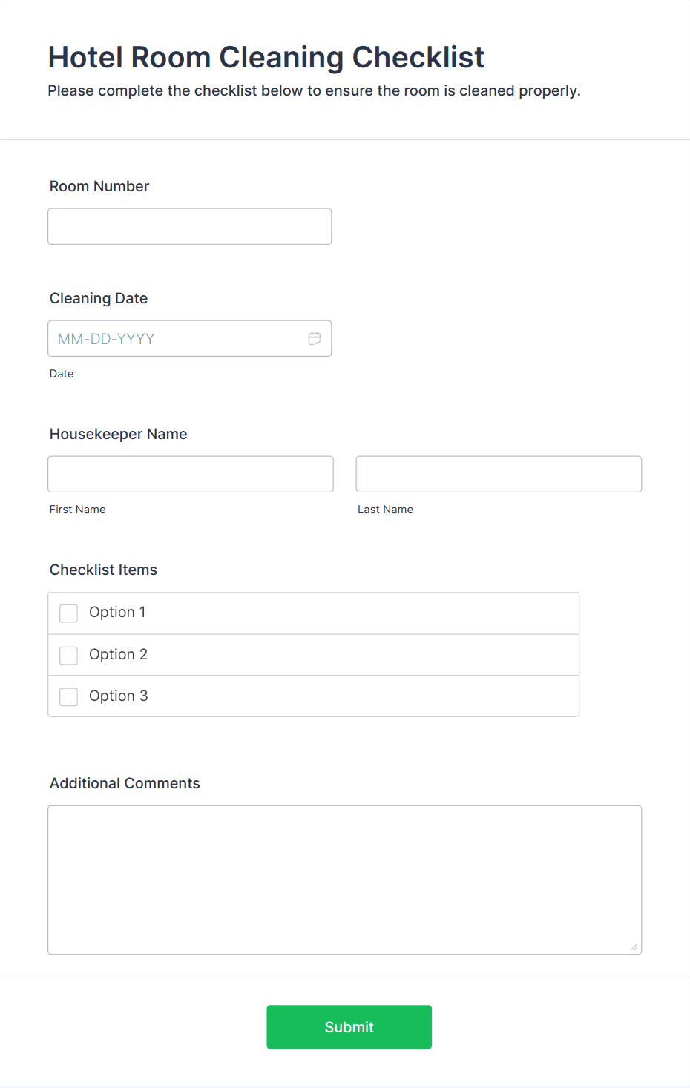
Task: Click the MM-DD-YYYY date placeholder
Action: pos(105,338)
